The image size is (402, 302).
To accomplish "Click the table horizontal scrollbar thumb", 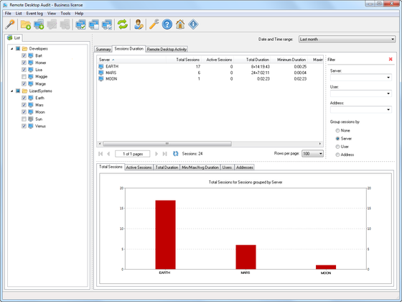I will pos(167,144).
